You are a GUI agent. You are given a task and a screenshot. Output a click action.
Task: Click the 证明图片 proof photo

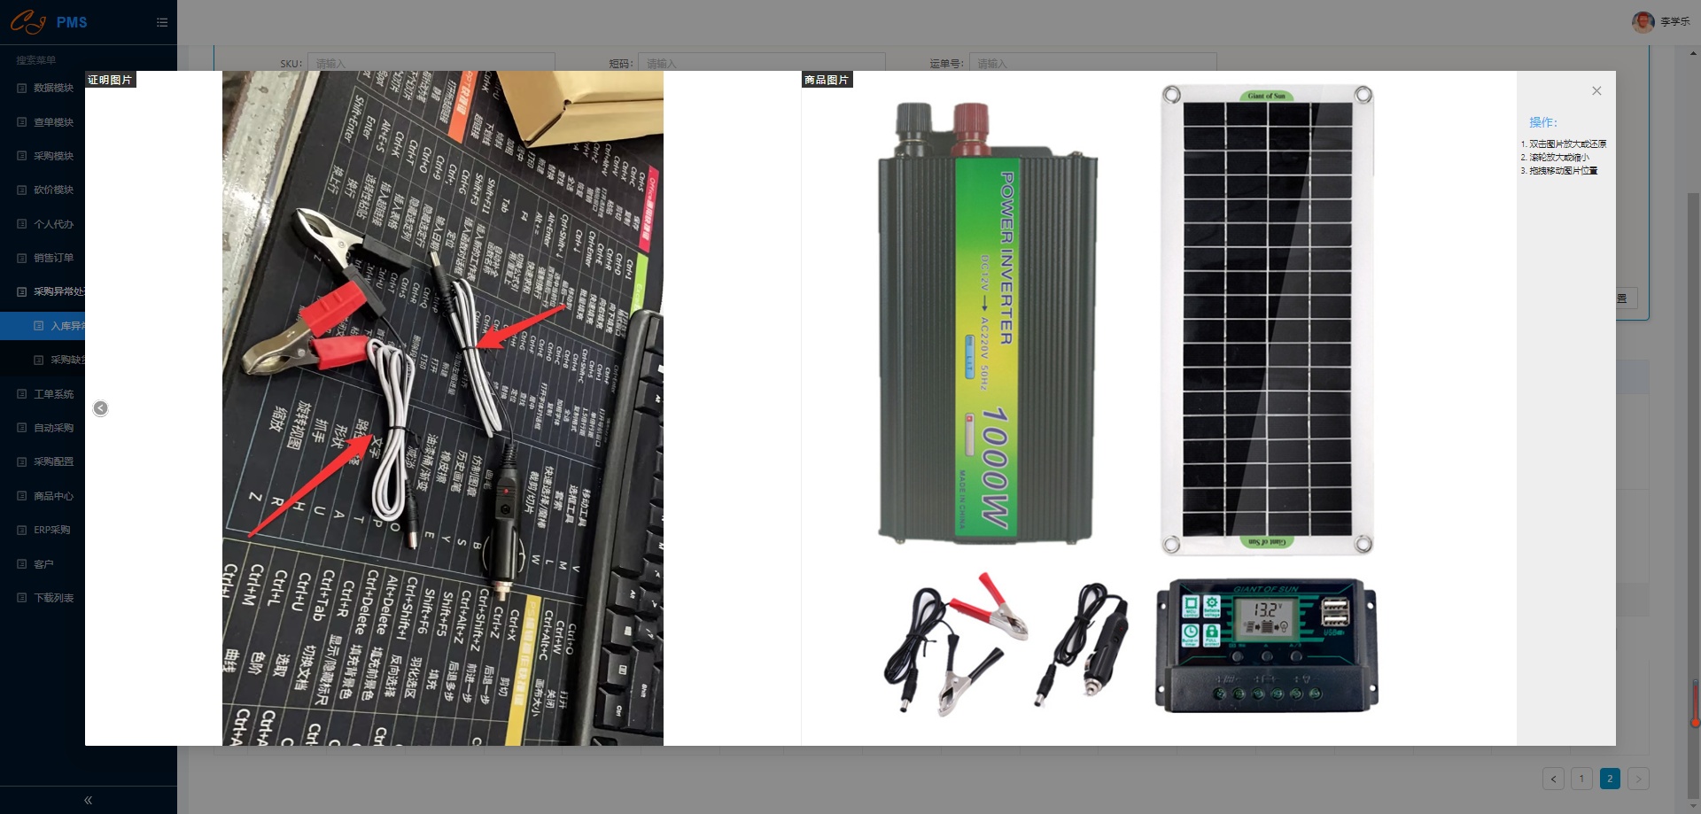(442, 408)
